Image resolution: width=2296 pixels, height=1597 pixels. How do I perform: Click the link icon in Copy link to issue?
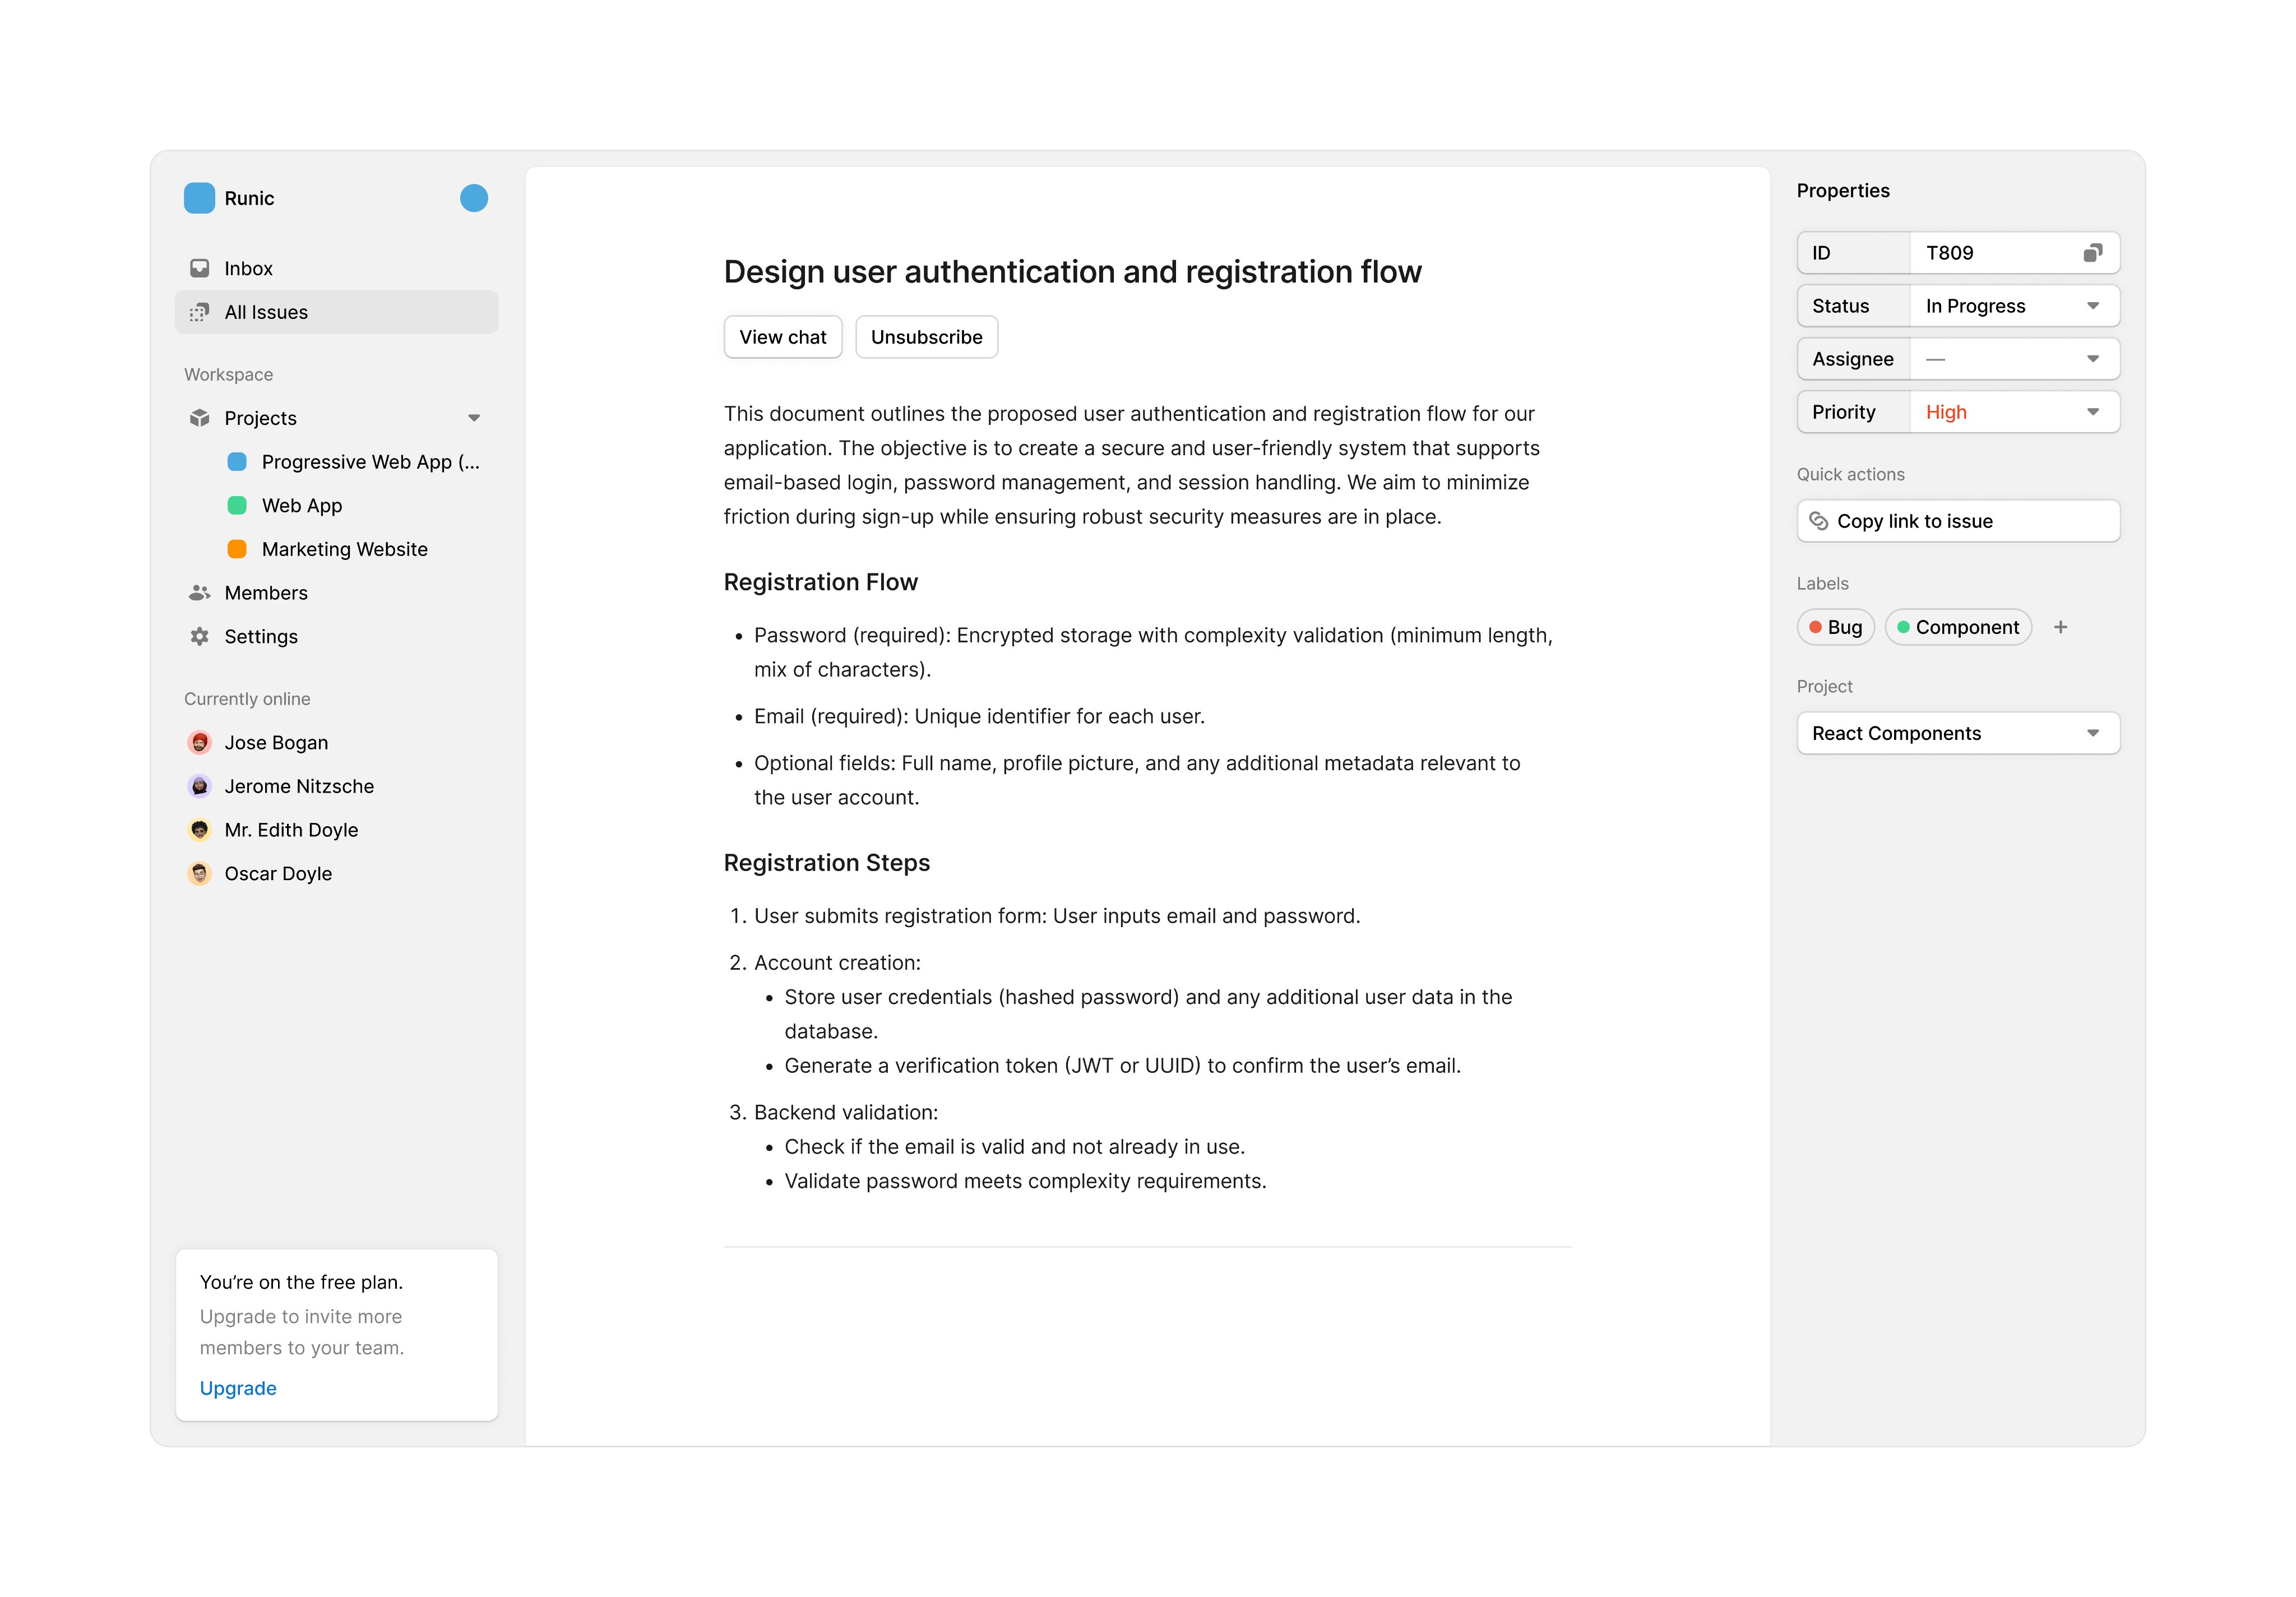pyautogui.click(x=1819, y=521)
